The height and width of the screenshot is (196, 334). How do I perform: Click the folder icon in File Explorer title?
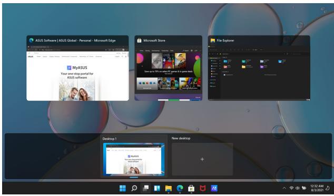click(x=213, y=40)
